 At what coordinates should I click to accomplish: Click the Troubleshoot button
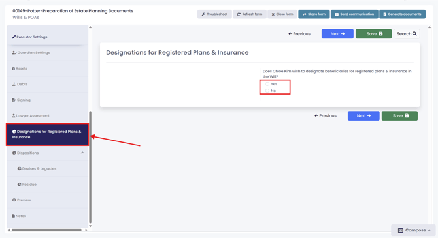(x=214, y=14)
